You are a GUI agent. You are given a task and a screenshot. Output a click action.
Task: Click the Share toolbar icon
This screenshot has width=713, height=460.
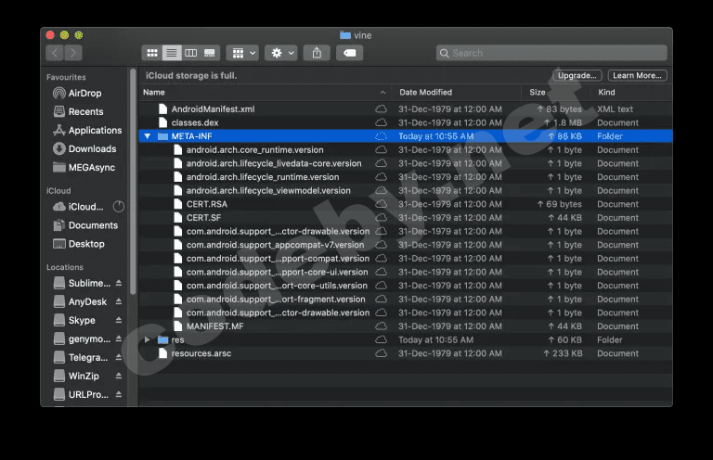point(317,53)
